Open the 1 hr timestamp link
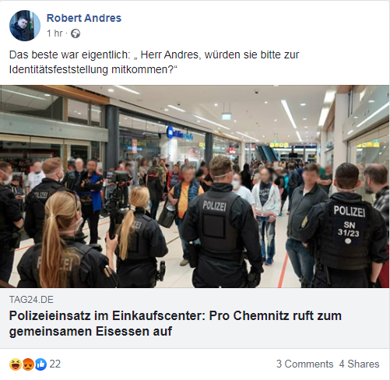This screenshot has height=380, width=390. [54, 33]
